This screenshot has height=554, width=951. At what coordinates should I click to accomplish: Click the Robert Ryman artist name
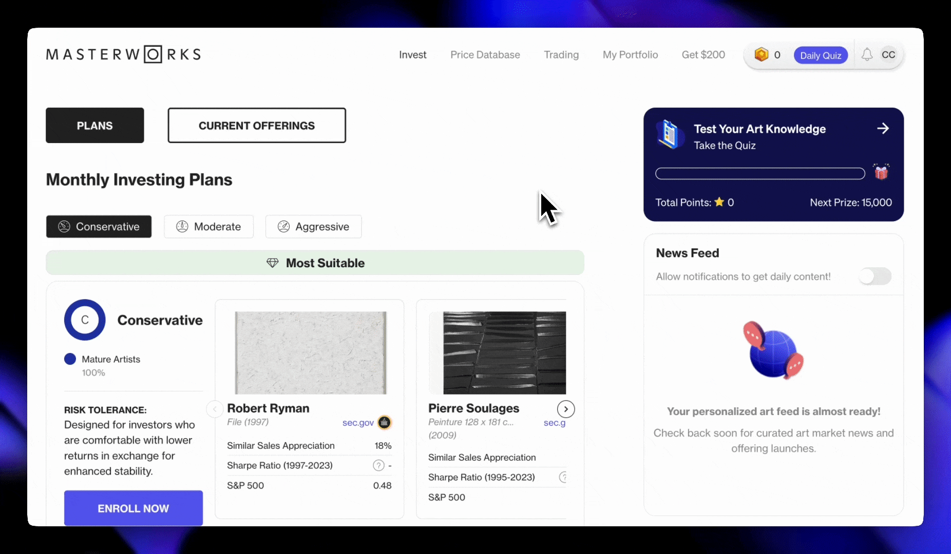(268, 408)
